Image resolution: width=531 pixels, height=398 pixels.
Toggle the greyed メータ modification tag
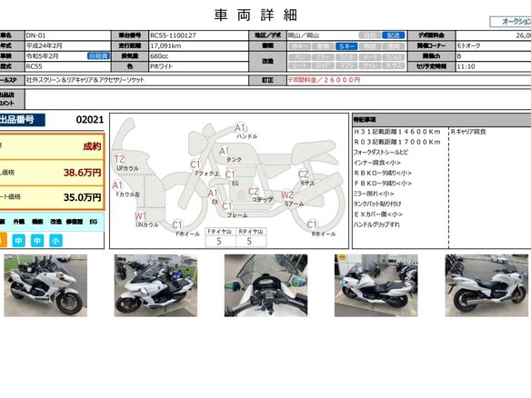point(370,57)
